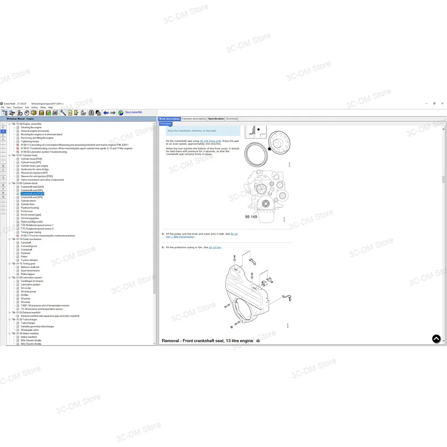Go forward with the grey right arrow
The width and height of the screenshot is (447, 447).
click(113, 113)
